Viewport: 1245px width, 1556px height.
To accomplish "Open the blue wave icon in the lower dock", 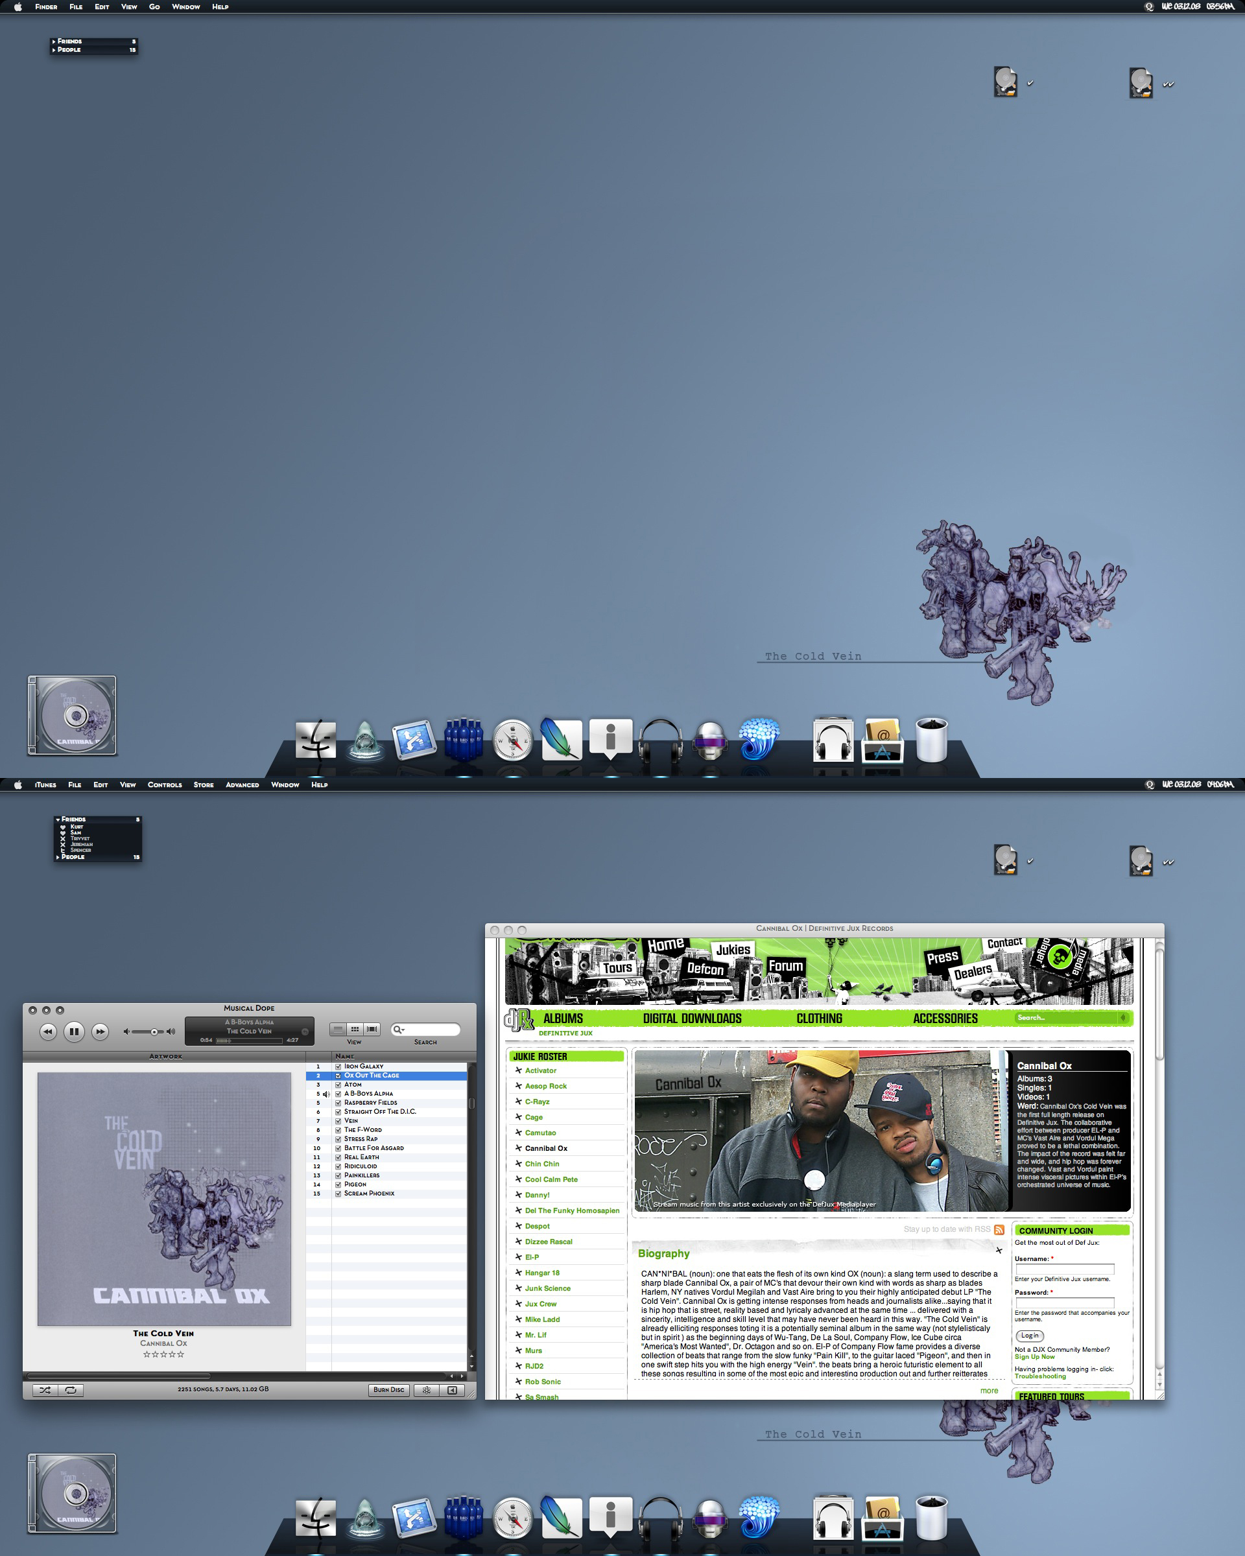I will point(759,1516).
